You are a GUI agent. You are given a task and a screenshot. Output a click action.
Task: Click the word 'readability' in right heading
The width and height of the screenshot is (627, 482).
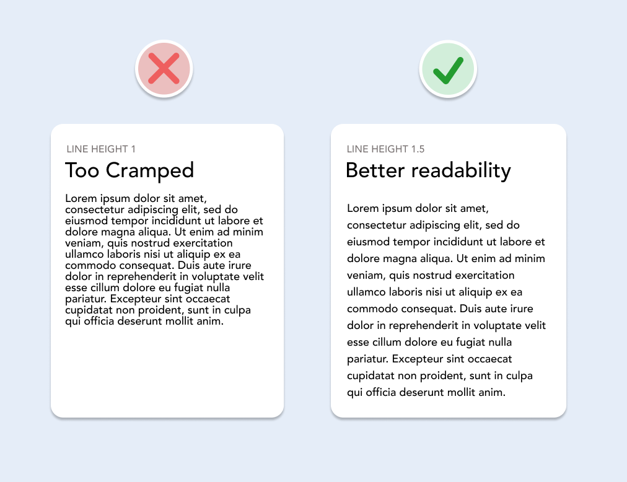pyautogui.click(x=461, y=171)
